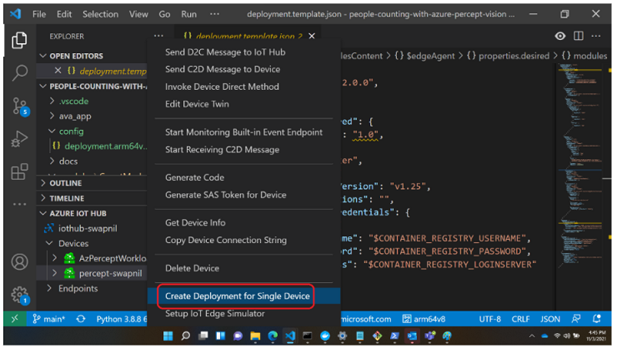617x353 pixels.
Task: Close the deployment.template.json editor tab
Action: point(312,36)
